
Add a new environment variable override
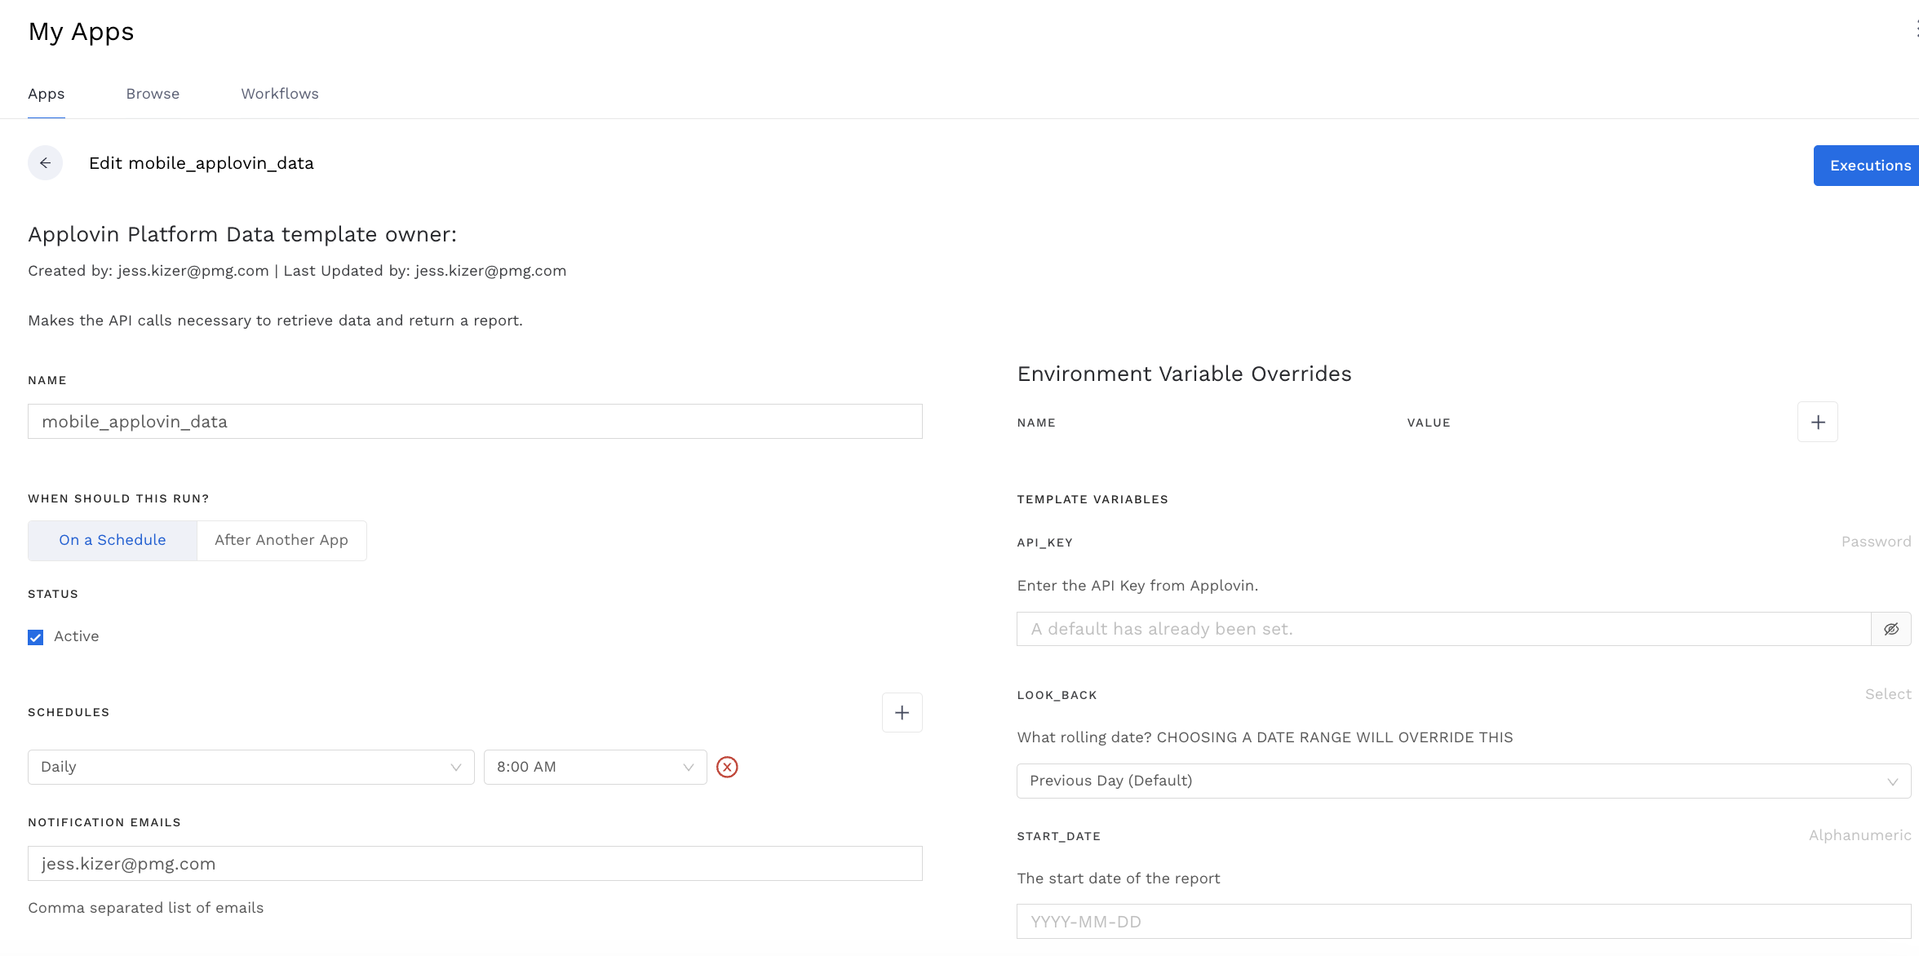[x=1817, y=422]
